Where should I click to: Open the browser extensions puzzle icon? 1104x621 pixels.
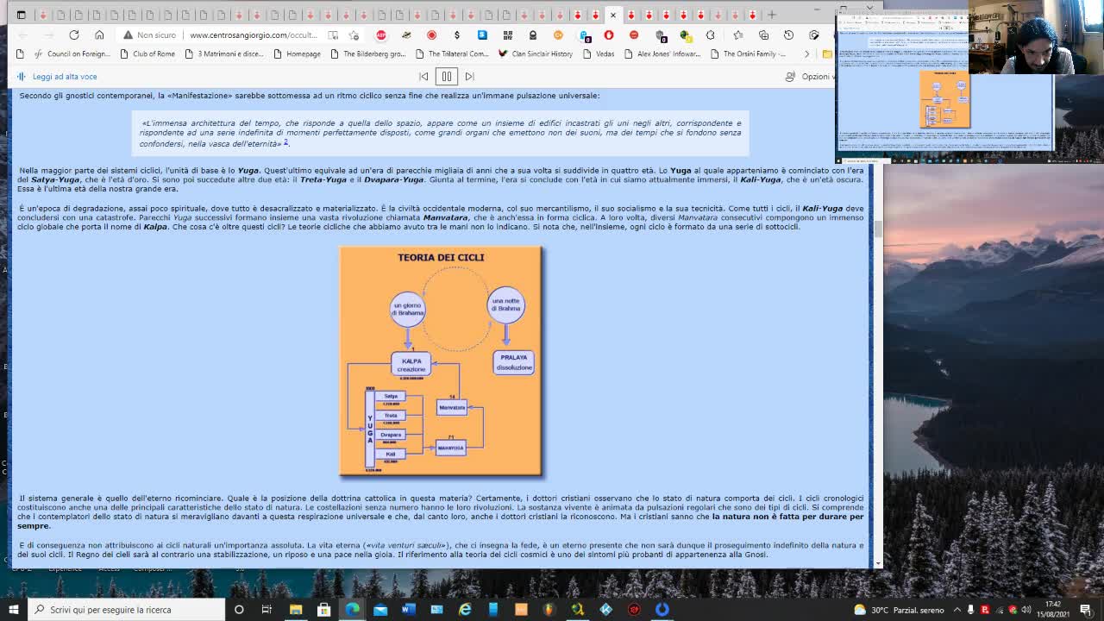click(711, 35)
